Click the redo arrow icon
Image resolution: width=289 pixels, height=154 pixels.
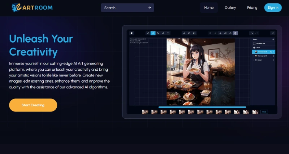257,33
